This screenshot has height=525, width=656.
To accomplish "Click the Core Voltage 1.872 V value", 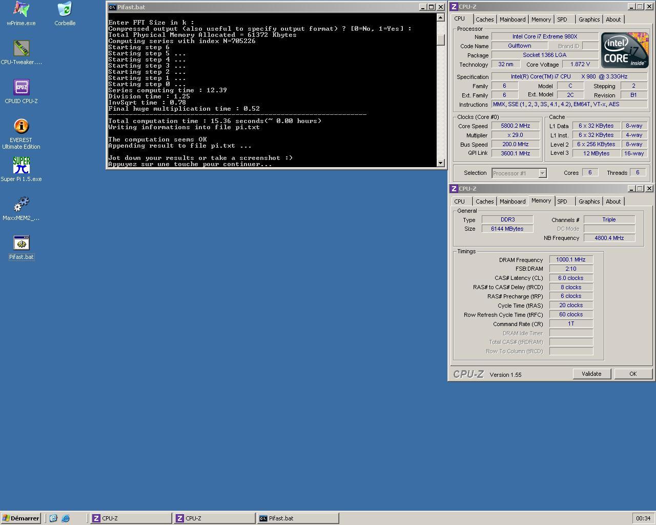I will tap(580, 64).
